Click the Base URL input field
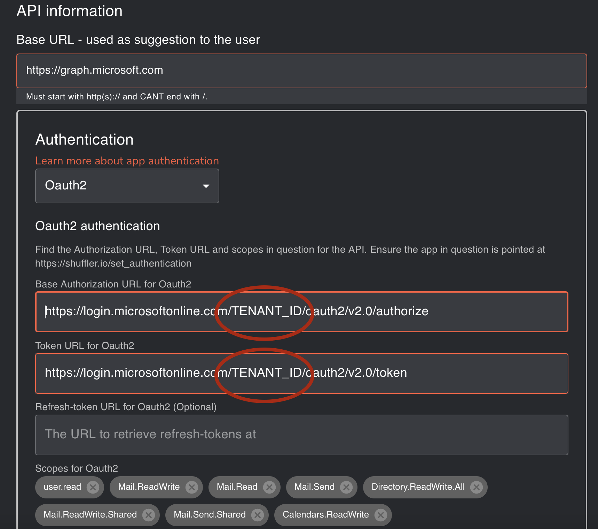Image resolution: width=598 pixels, height=529 pixels. point(301,71)
